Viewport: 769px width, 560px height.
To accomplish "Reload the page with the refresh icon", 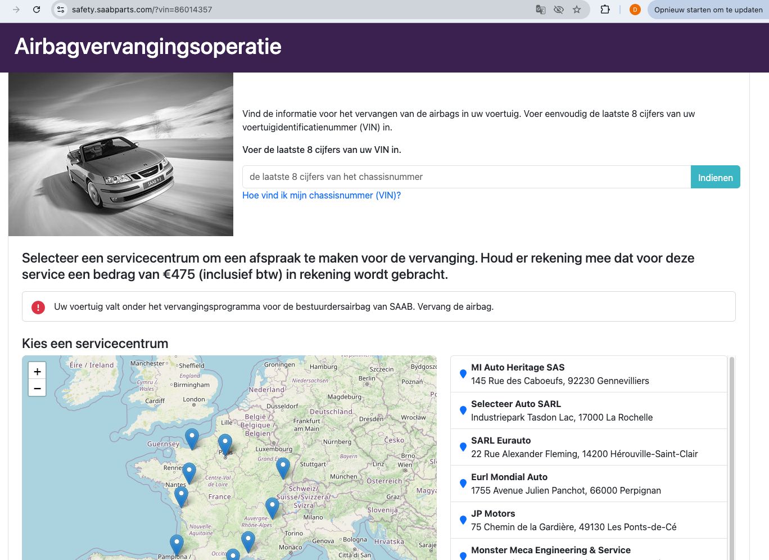I will click(37, 10).
